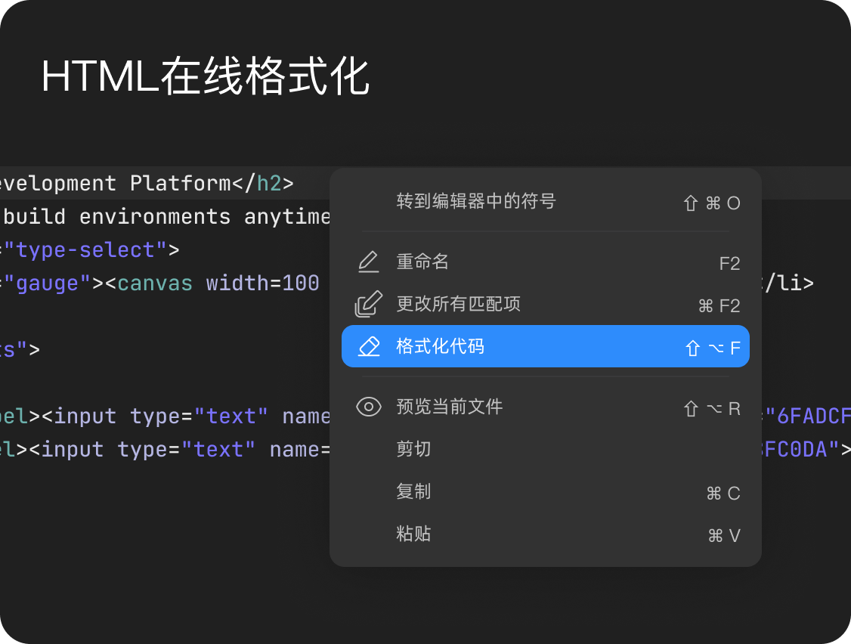Click the HTML在线格式化 page title
The height and width of the screenshot is (644, 851).
click(206, 76)
